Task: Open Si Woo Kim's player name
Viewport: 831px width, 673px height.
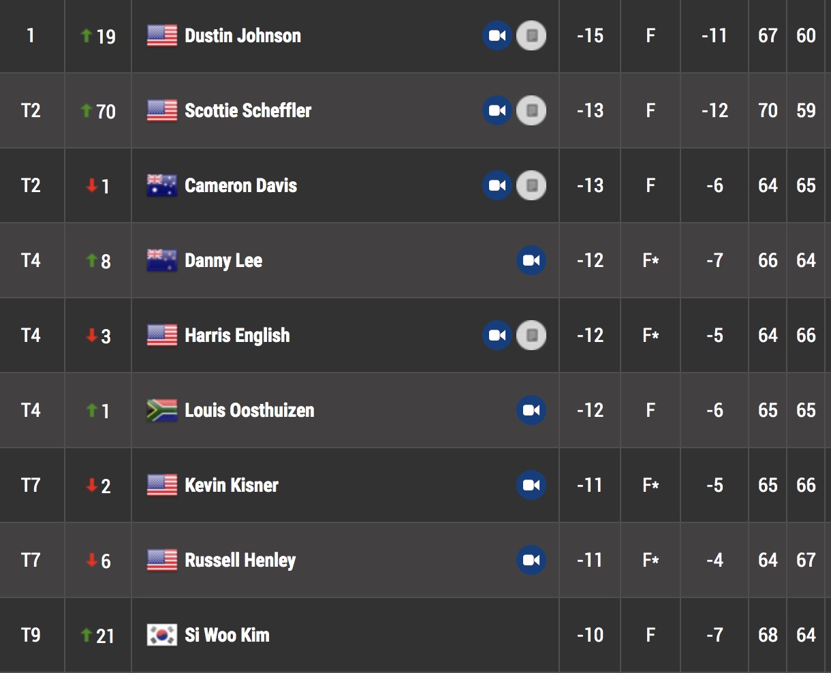Action: 227,635
